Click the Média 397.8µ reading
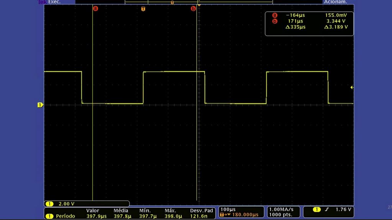Viewport: 392px width, 220px height. [x=123, y=216]
